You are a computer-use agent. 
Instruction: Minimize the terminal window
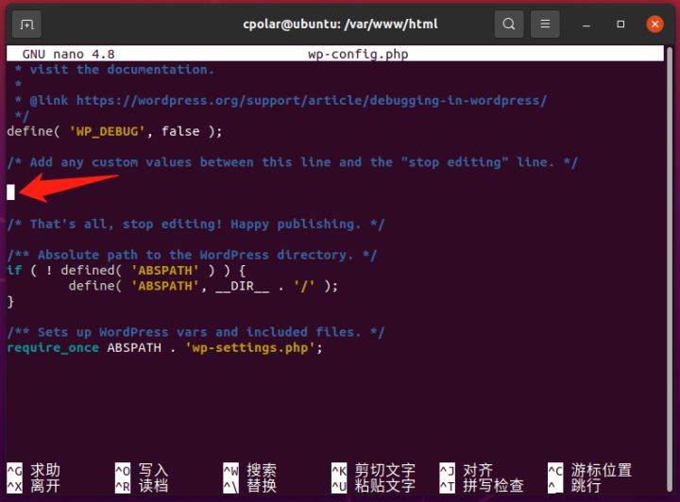[x=586, y=25]
